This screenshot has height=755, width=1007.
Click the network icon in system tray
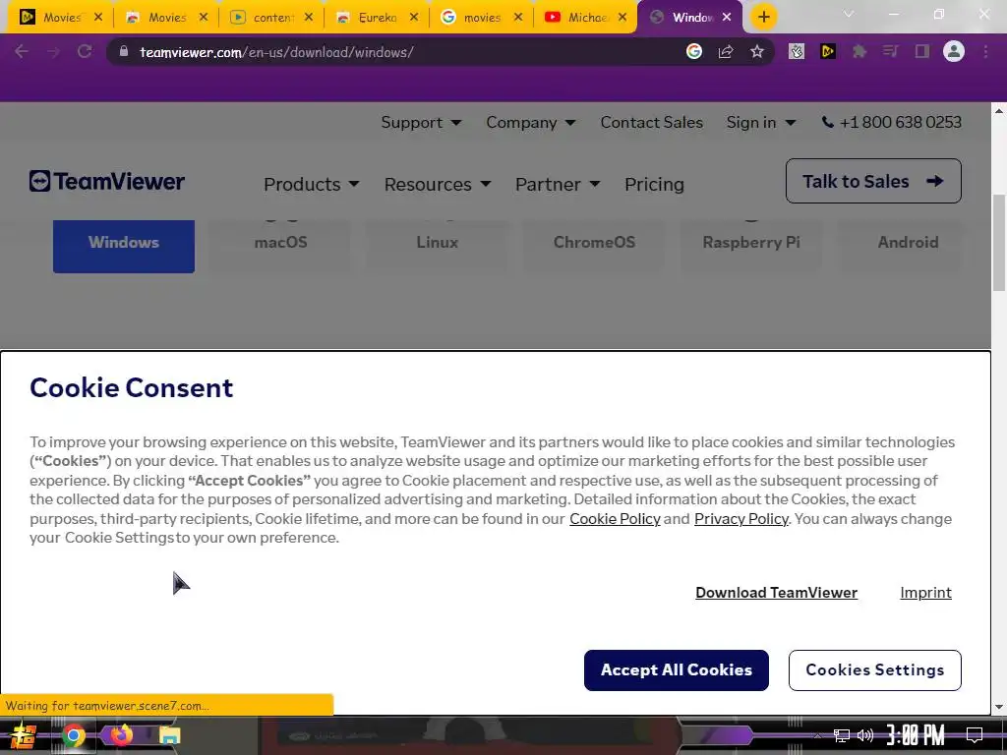click(x=841, y=735)
